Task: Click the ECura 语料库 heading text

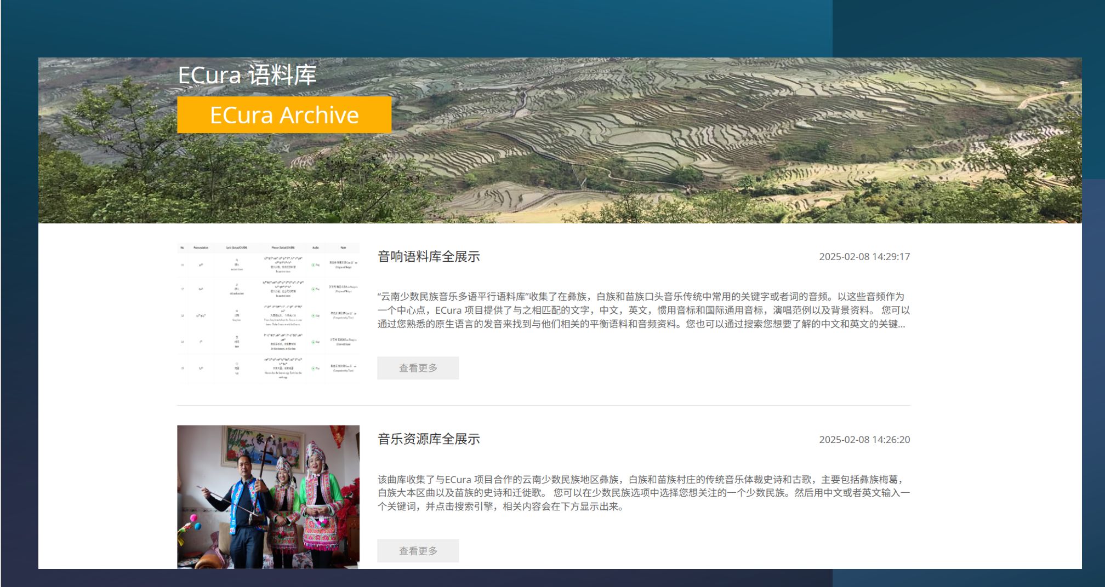Action: pos(247,75)
